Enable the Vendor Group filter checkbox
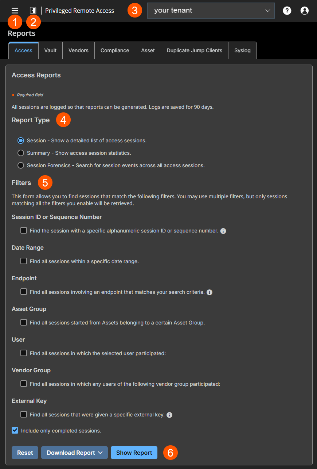The image size is (317, 469). click(x=24, y=384)
